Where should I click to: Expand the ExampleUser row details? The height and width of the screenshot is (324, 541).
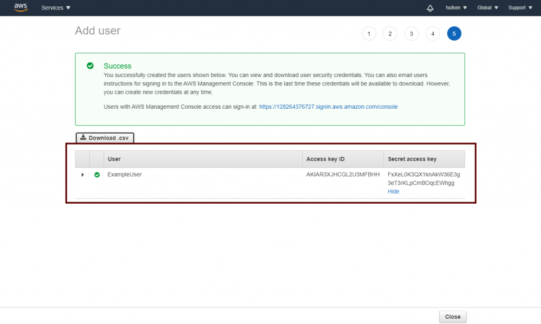click(x=82, y=175)
